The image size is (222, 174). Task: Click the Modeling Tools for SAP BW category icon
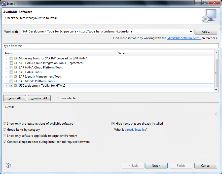coord(16,58)
